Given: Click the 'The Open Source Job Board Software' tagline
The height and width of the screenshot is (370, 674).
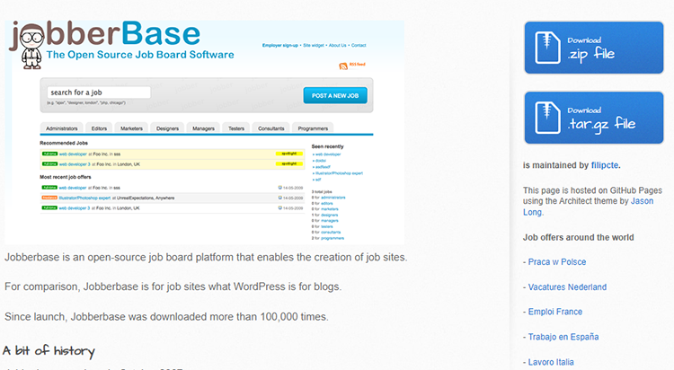Looking at the screenshot, I should [140, 55].
